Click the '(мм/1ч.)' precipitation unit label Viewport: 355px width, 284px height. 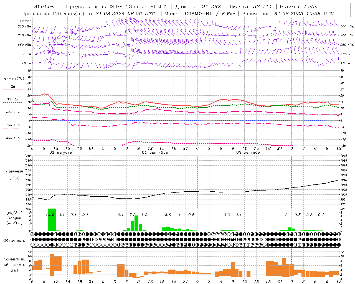pos(14,223)
